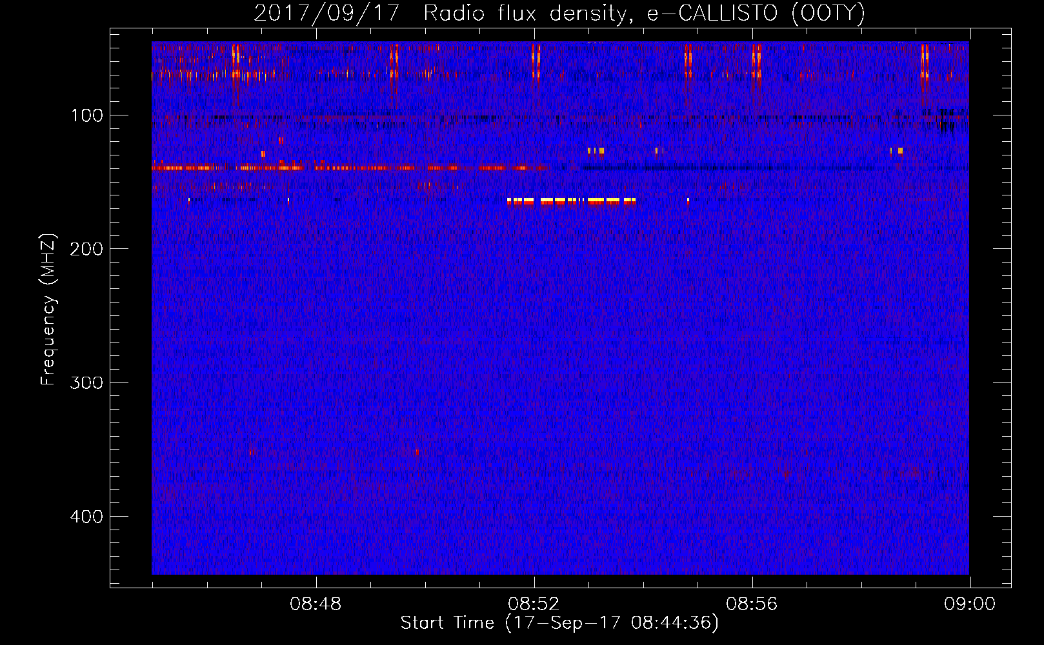Click the plot title '2017/09/17 Radio flux density, e-CALLISTO (OOTY)'
This screenshot has height=645, width=1044.
559,13
